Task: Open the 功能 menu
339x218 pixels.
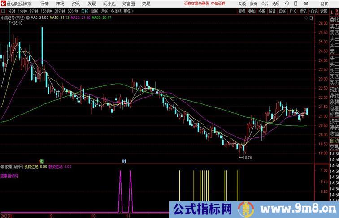Action: [242, 4]
